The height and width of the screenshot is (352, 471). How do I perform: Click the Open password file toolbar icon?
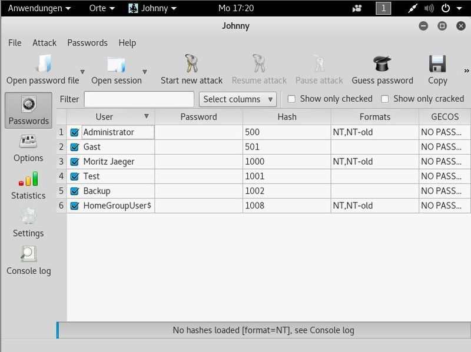(x=45, y=64)
